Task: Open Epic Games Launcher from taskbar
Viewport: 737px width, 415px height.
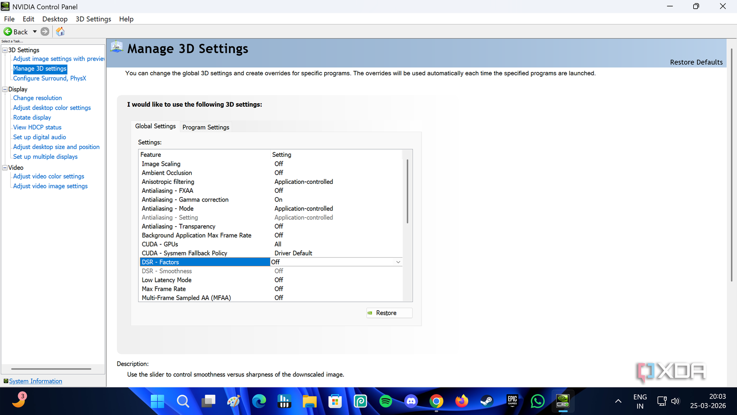Action: coord(512,401)
